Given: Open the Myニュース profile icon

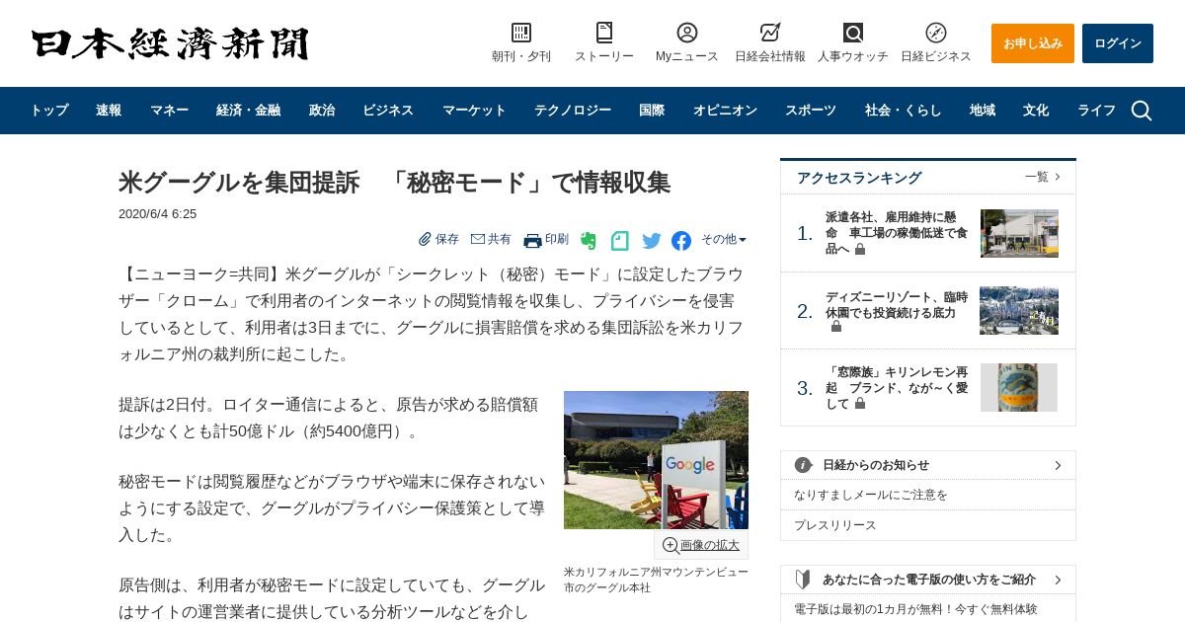Looking at the screenshot, I should tap(687, 33).
